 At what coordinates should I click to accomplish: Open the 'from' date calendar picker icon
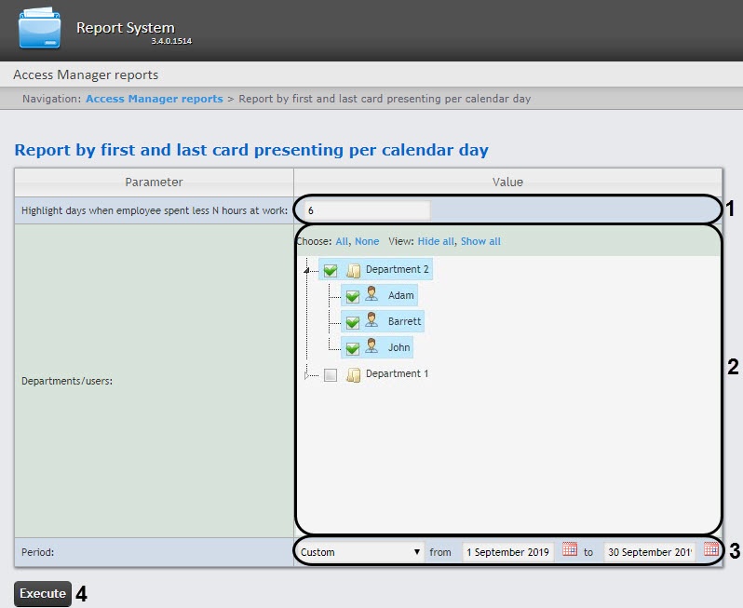pos(570,549)
